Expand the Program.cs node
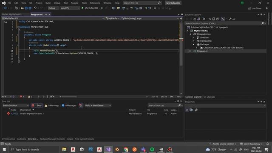Image resolution: width=272 pixels, height=153 pixels. (190, 51)
